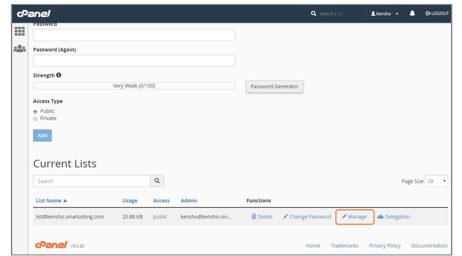The width and height of the screenshot is (462, 256).
Task: Log out using the LOGOUT button
Action: 437,13
